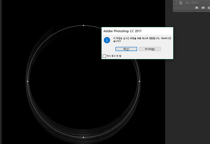
Task: Click the blue information icon in dialog
Action: [107, 40]
